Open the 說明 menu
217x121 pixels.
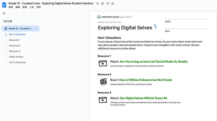click(38, 7)
